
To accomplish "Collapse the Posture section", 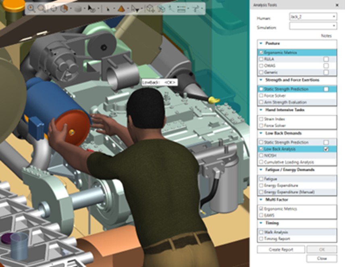I will pos(261,43).
